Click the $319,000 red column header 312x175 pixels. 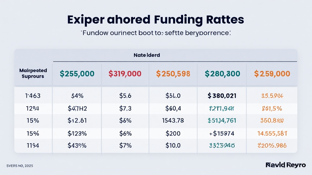(125, 74)
